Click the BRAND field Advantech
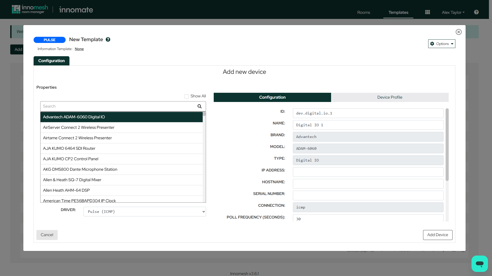492x276 pixels. [368, 137]
